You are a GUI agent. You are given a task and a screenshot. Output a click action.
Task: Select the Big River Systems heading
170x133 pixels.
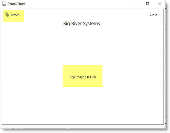(81, 24)
